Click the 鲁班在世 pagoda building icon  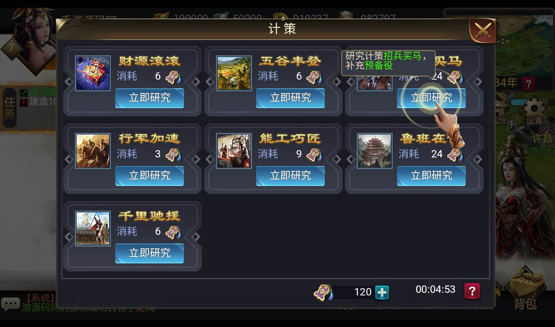[374, 151]
